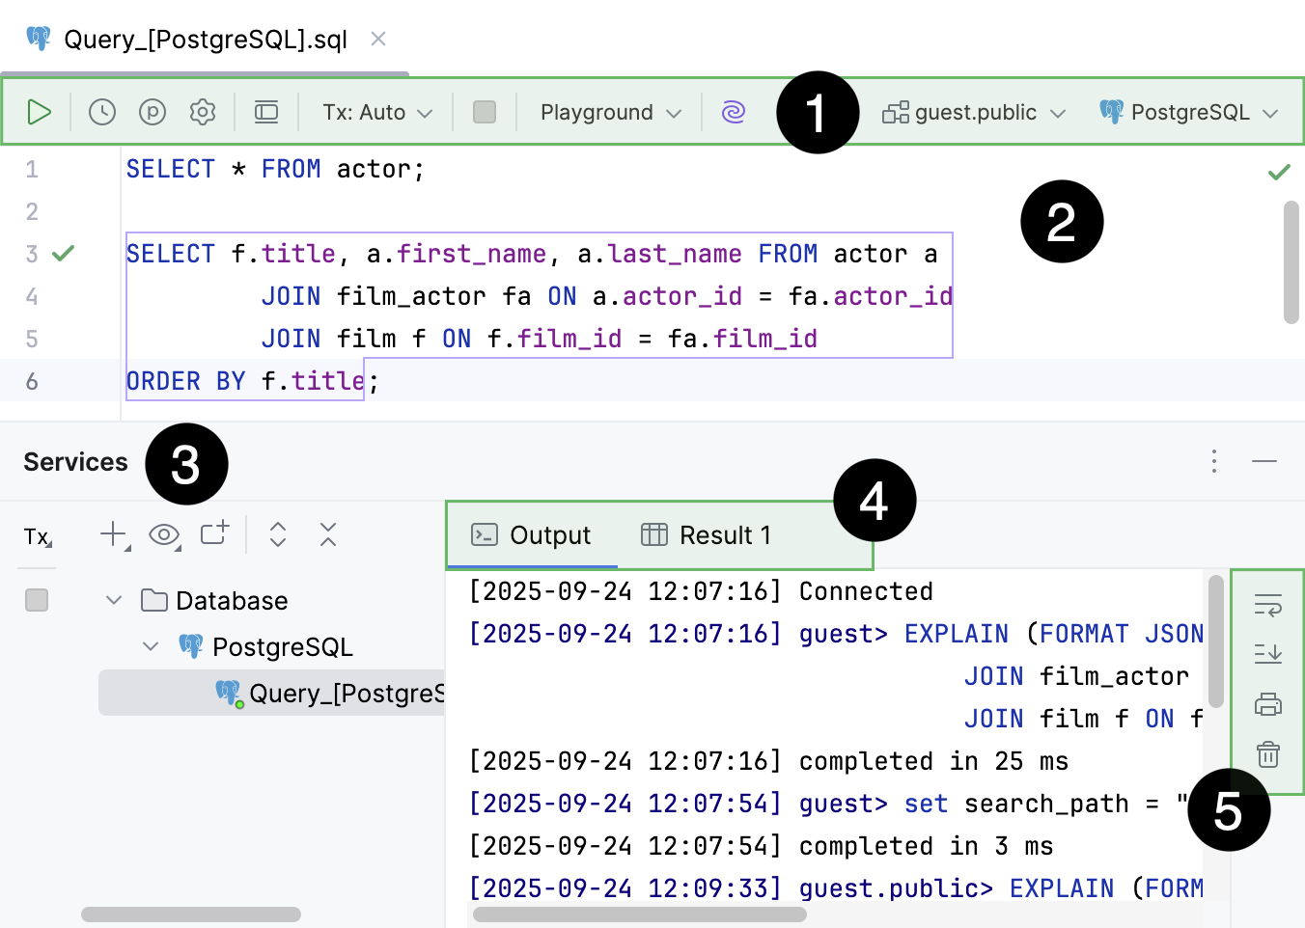
Task: Enable scroll to end in the Output console
Action: (1267, 652)
